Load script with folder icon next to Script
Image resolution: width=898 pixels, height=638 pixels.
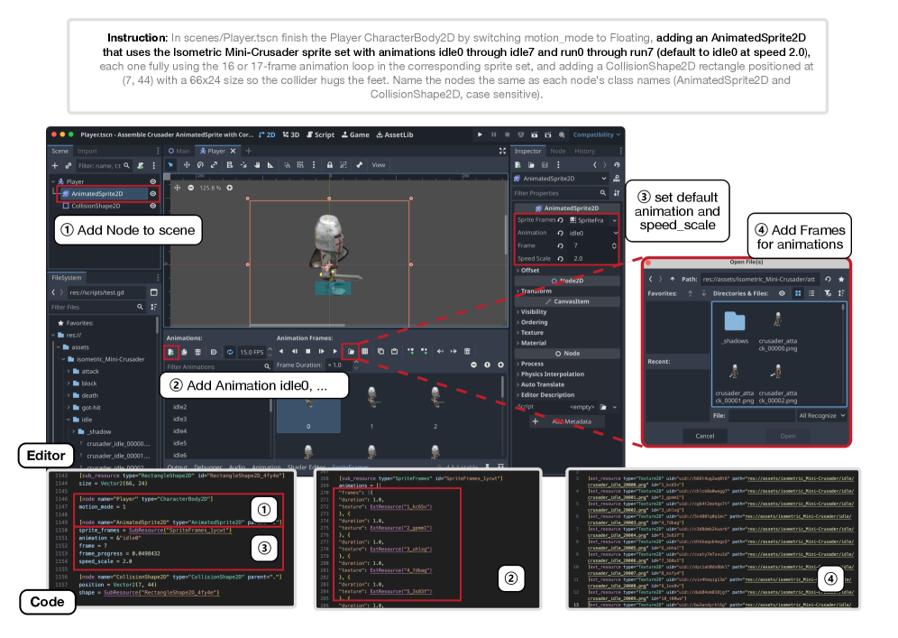pos(603,407)
